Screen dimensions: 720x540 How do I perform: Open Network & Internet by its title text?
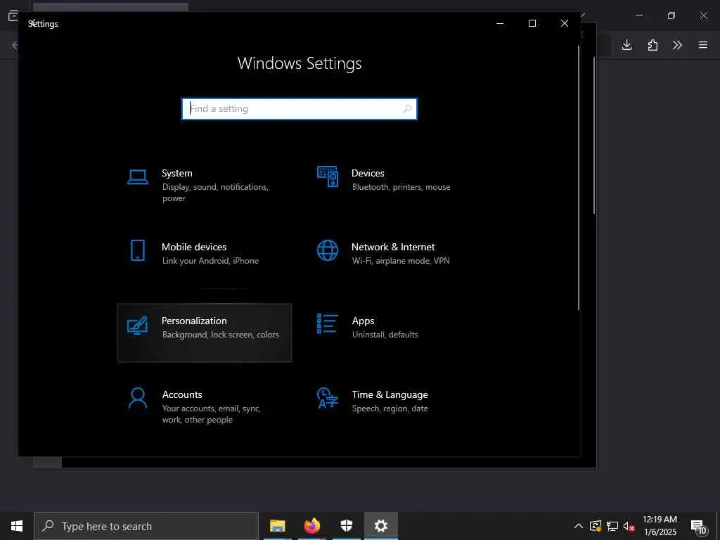point(393,247)
